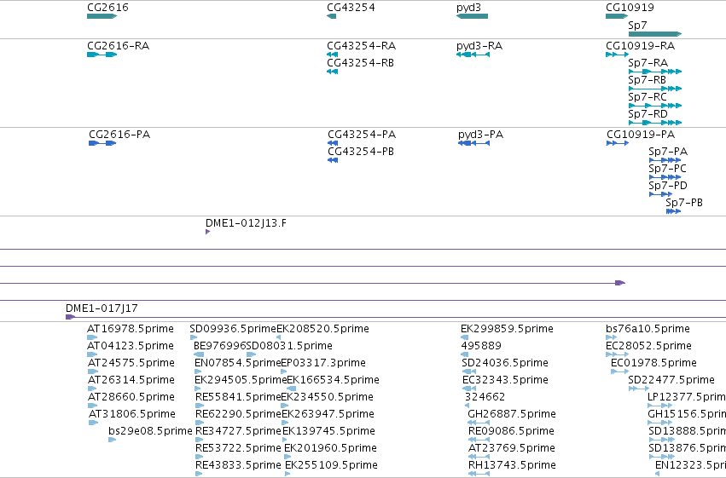Select EST BE976996

[x=199, y=354]
